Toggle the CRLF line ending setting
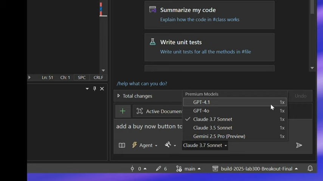 [98, 77]
